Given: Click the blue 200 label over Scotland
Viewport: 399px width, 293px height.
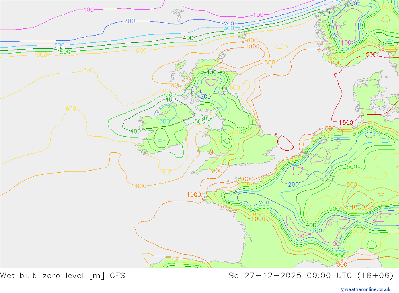Looking at the screenshot, I should pyautogui.click(x=205, y=97).
